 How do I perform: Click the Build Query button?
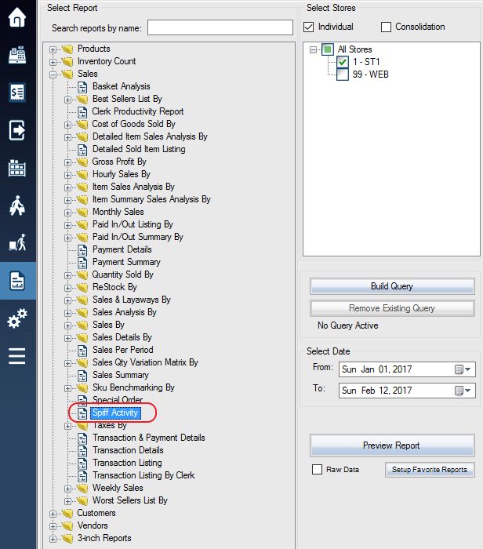(392, 286)
